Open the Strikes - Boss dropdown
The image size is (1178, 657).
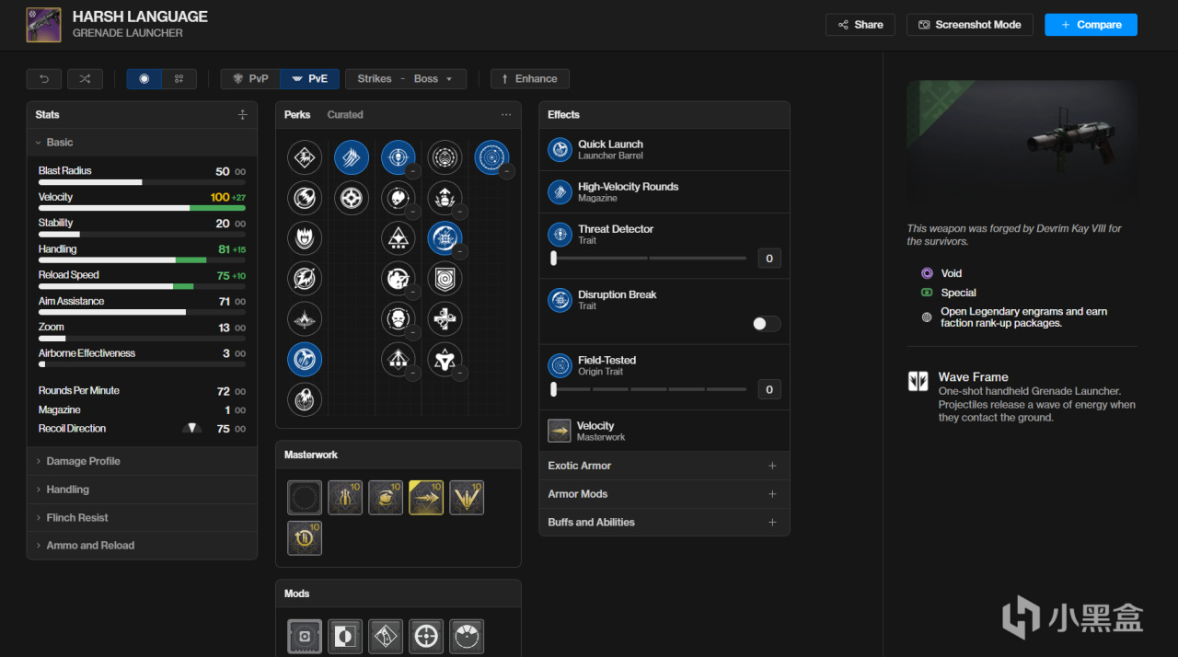tap(406, 79)
